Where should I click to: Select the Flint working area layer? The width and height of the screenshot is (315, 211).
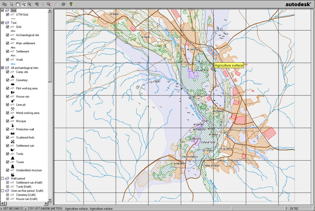coord(27,88)
